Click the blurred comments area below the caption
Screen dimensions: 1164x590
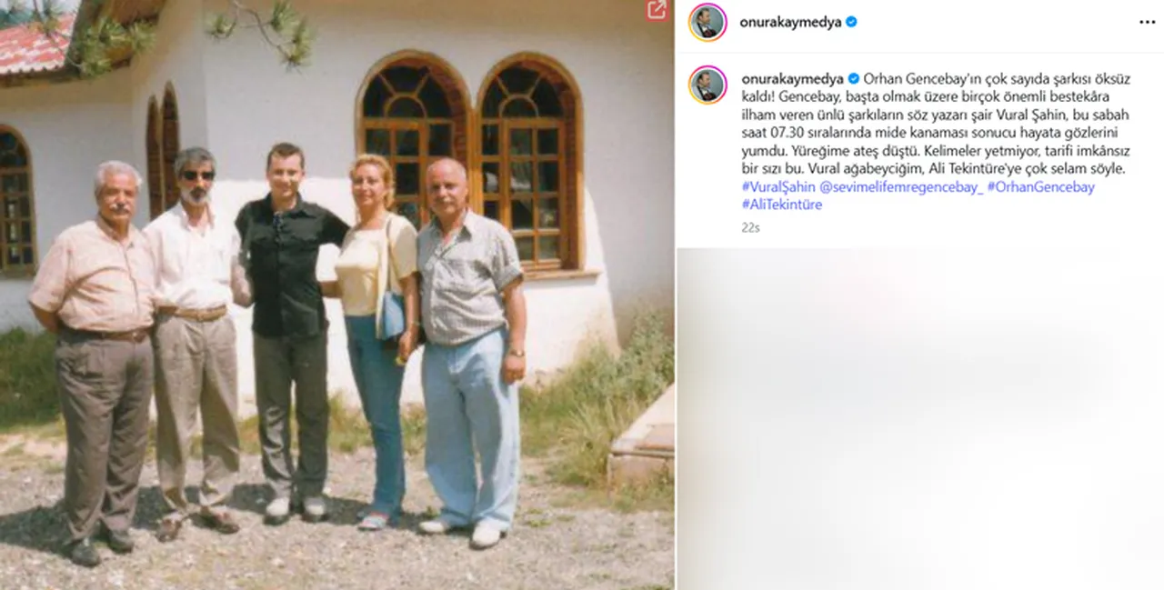[x=919, y=419]
